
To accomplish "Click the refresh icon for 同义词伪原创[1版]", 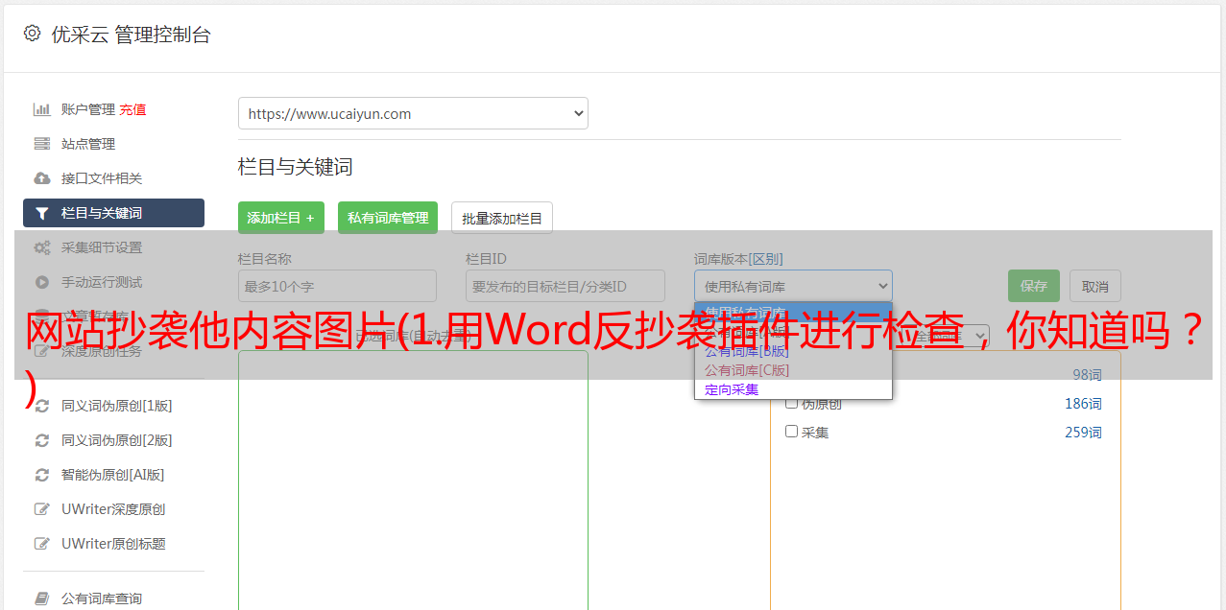I will pyautogui.click(x=42, y=406).
